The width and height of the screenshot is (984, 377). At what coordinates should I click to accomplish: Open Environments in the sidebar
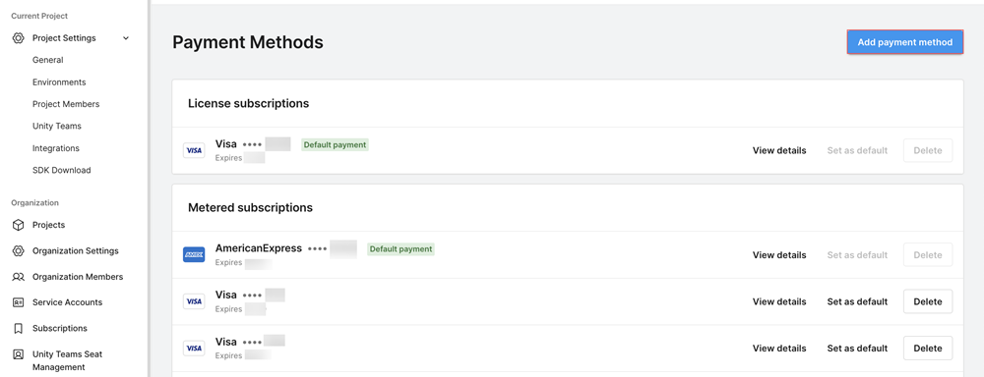(x=59, y=82)
